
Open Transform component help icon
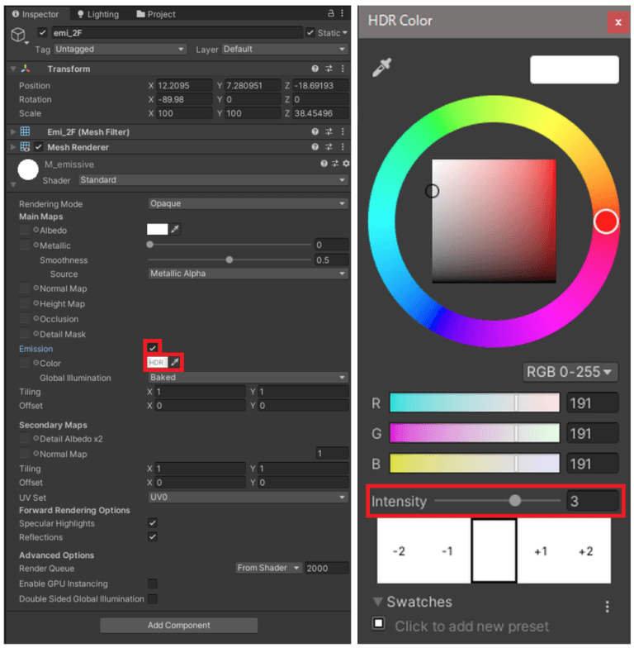[x=315, y=69]
